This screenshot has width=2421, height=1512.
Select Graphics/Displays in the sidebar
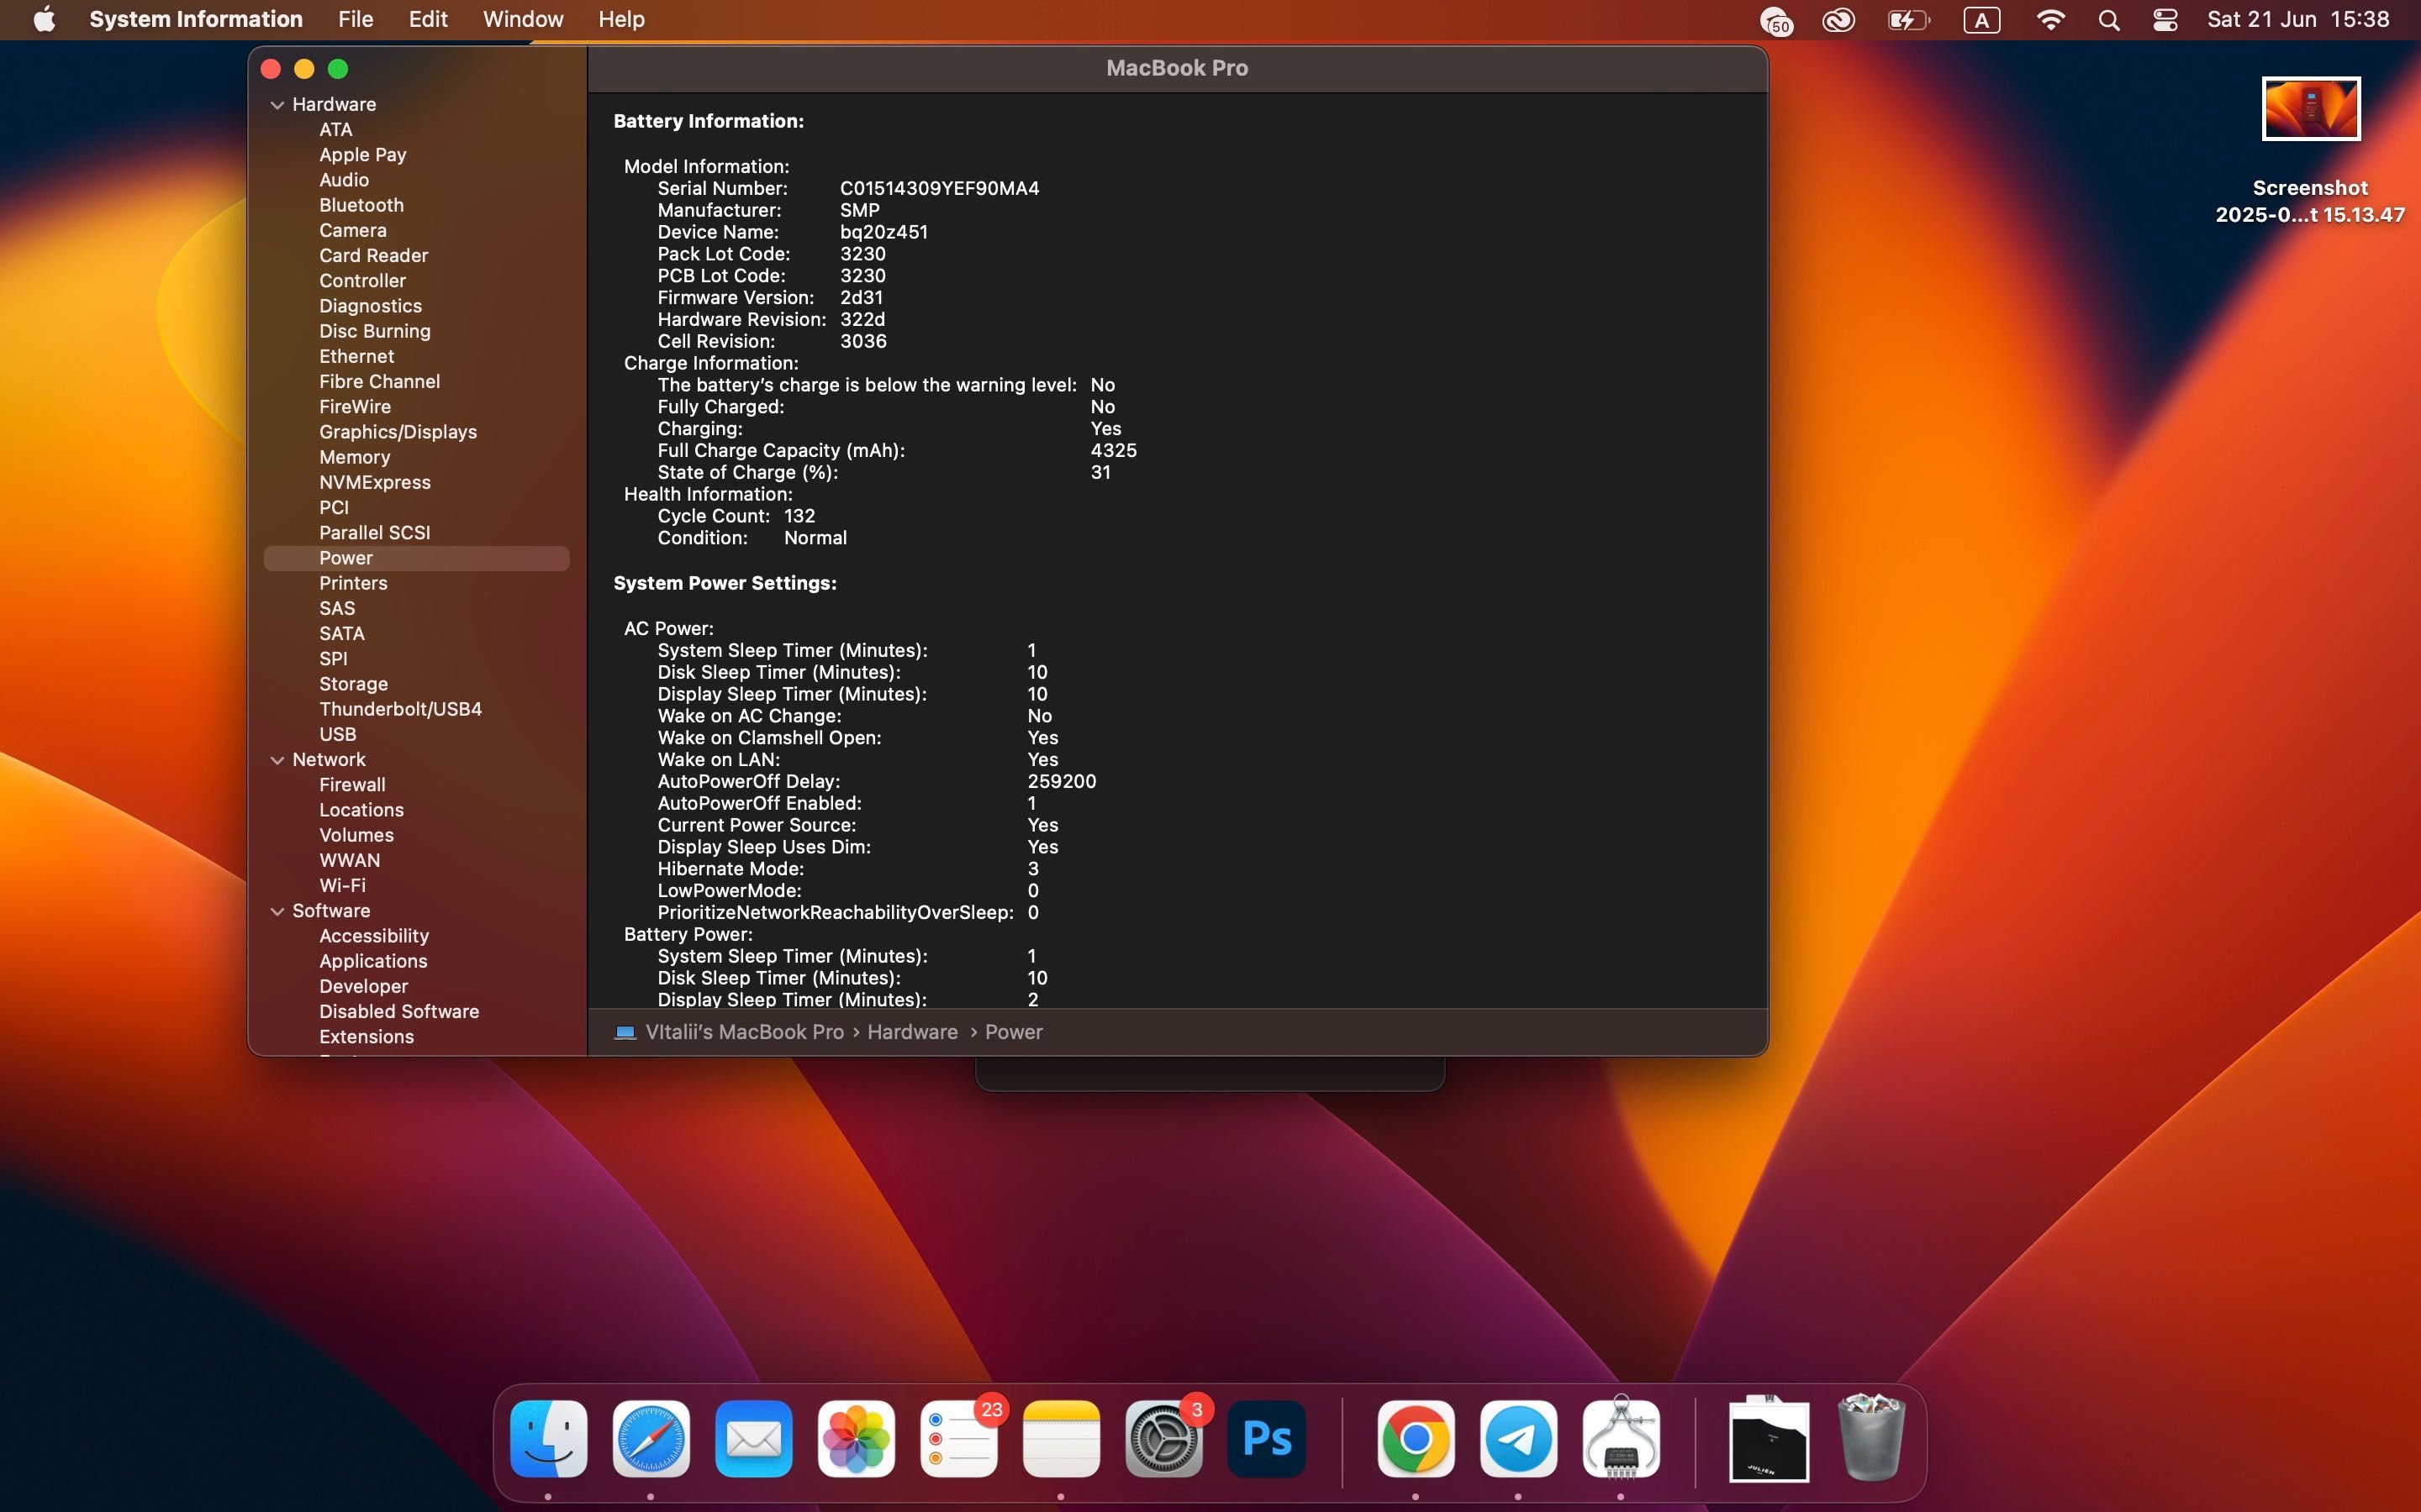click(x=398, y=432)
